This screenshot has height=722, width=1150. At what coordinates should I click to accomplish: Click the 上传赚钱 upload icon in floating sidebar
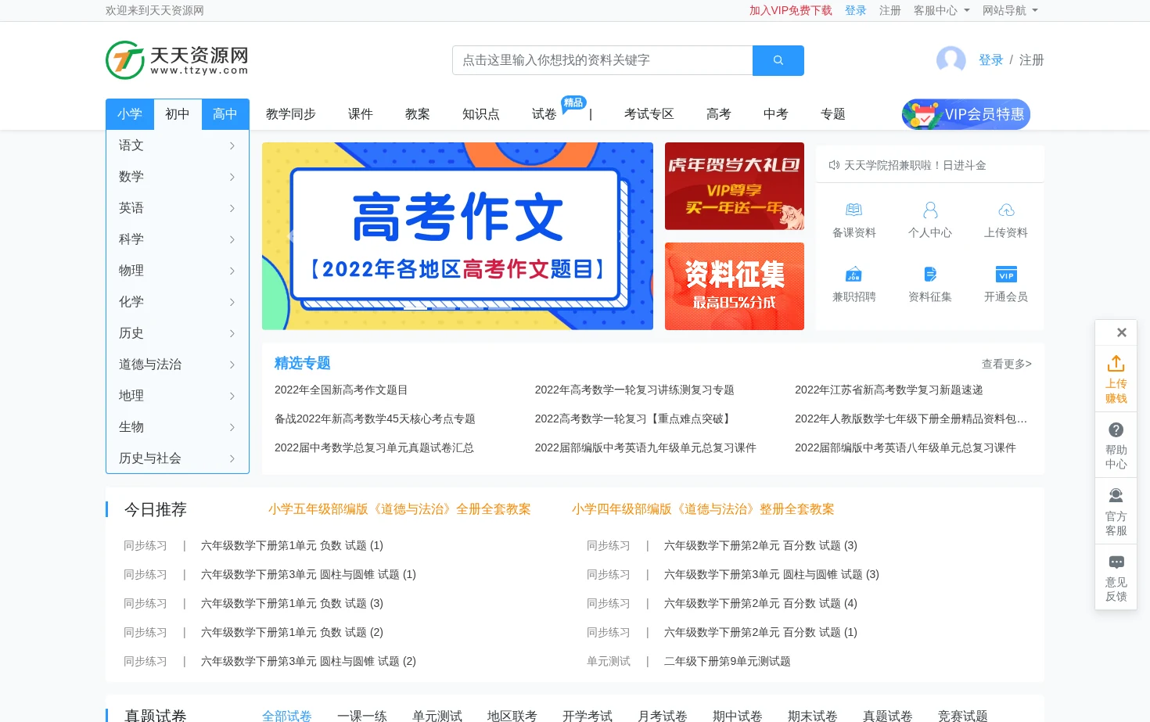[x=1116, y=364]
